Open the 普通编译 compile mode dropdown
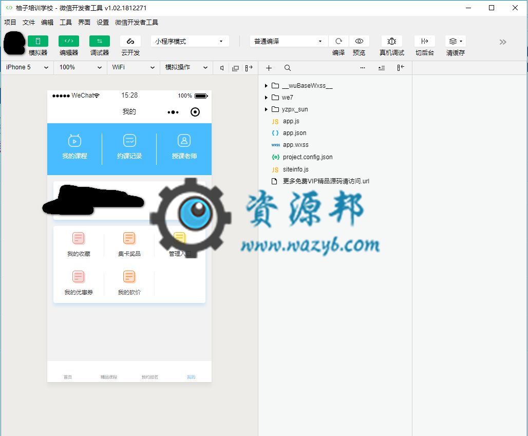Image resolution: width=528 pixels, height=436 pixels. [x=289, y=42]
